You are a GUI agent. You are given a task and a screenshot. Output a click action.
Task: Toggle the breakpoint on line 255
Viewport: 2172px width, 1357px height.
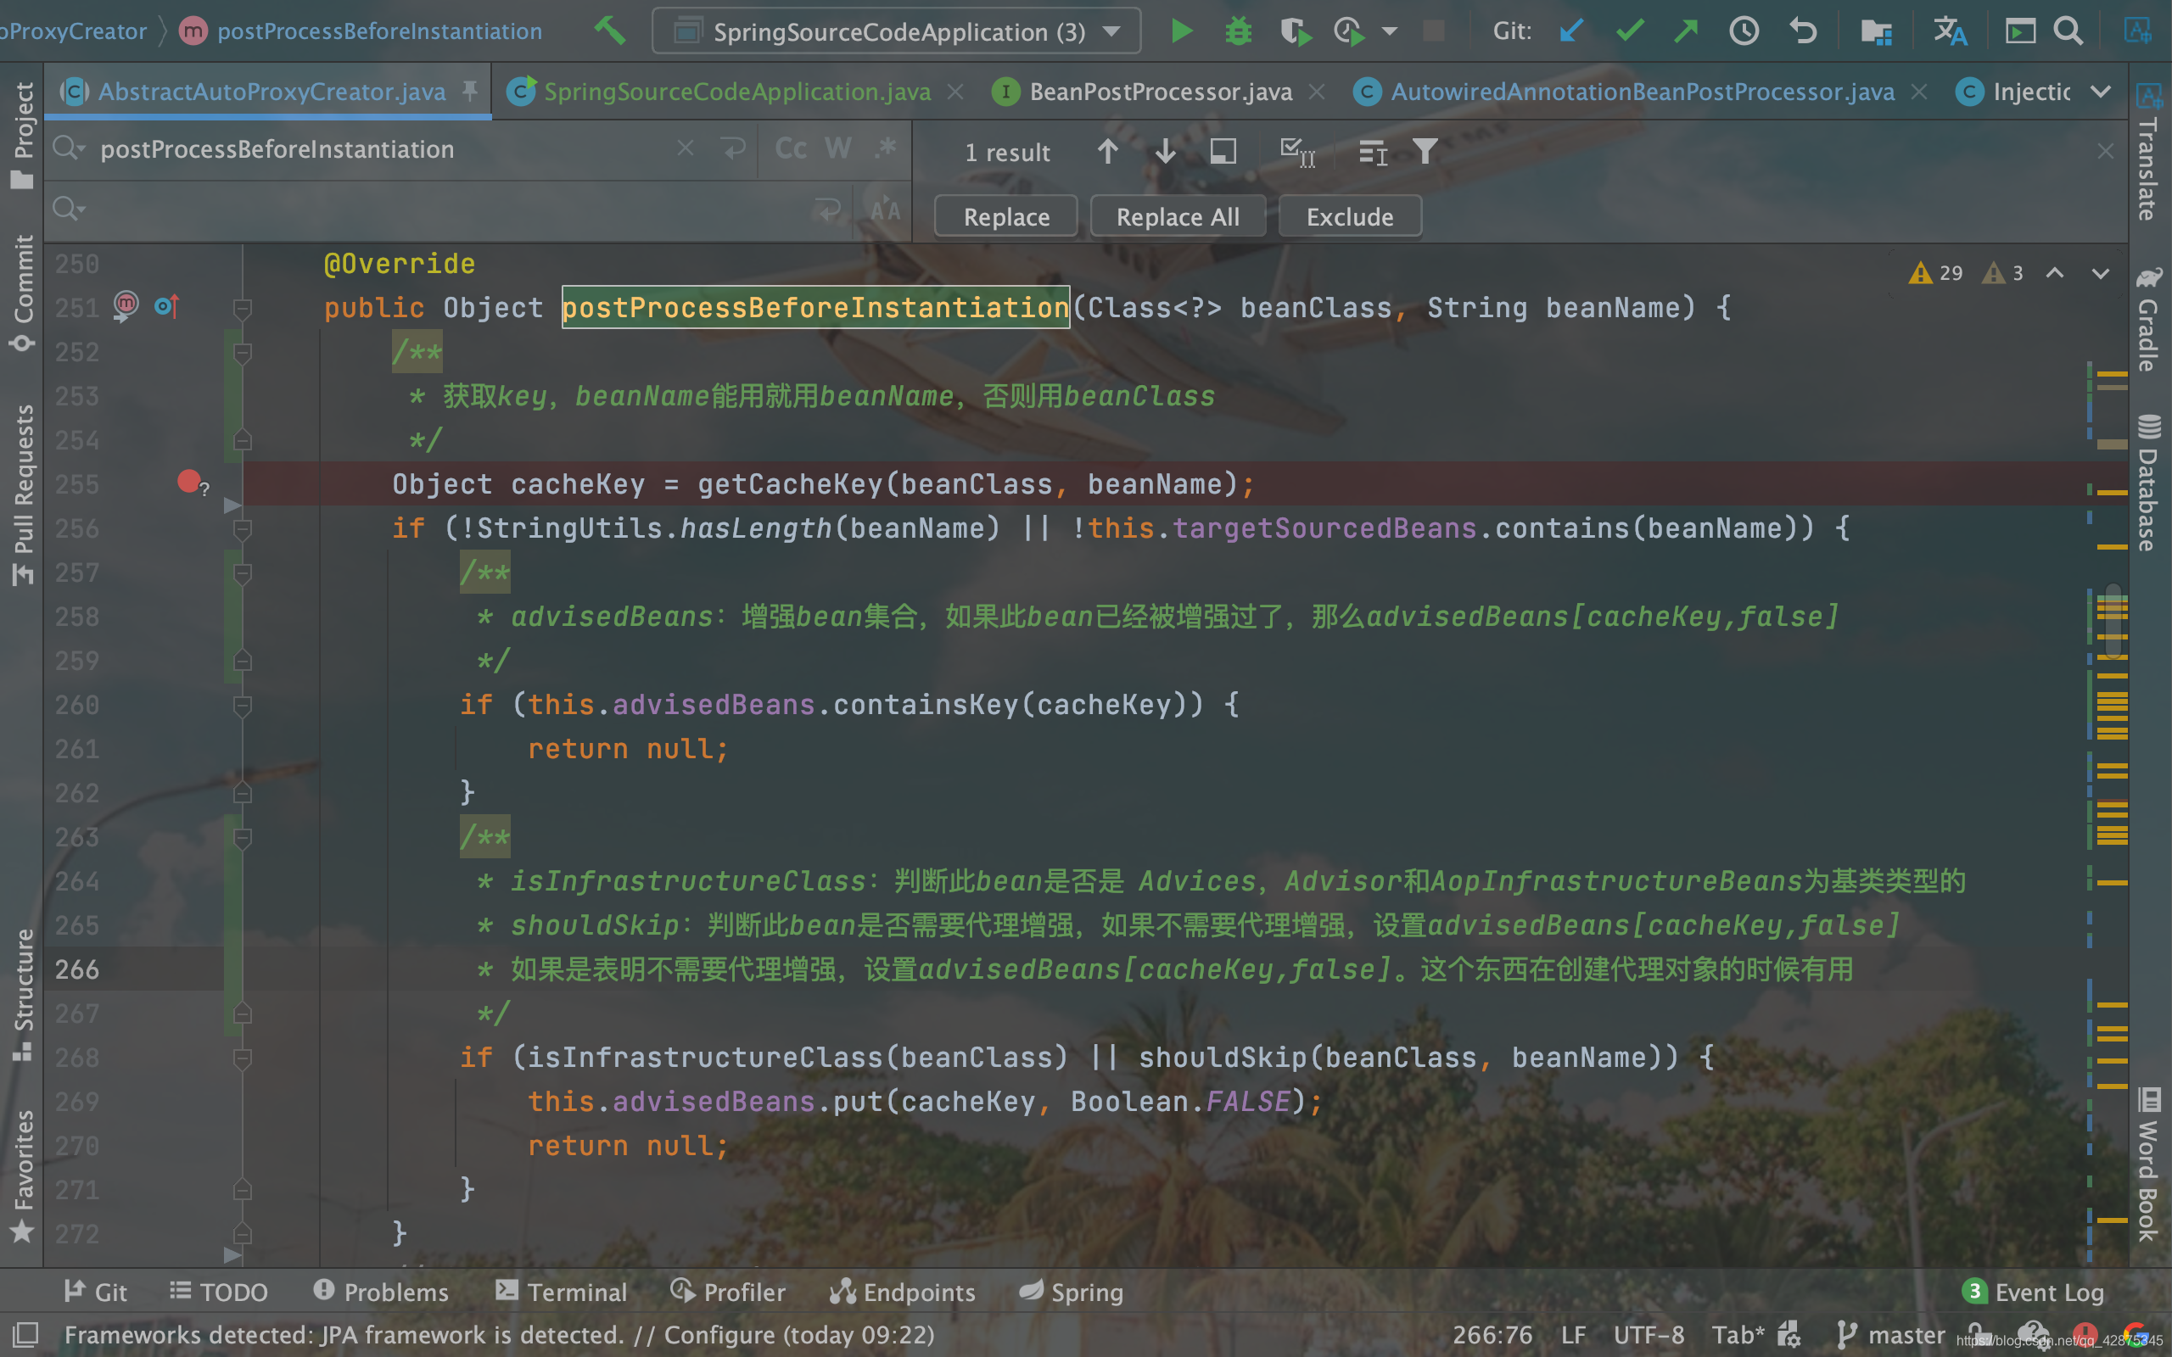(x=188, y=483)
